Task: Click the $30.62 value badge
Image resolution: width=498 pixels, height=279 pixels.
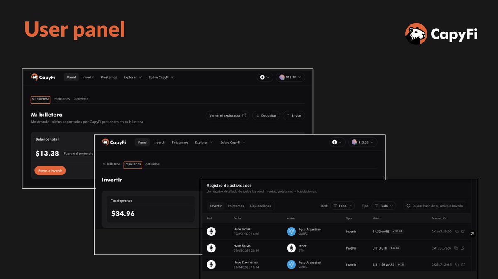Action: (x=395, y=248)
